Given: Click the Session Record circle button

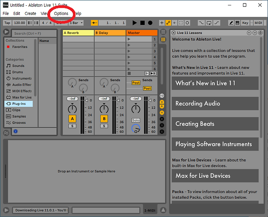Looking at the screenshot, I should pos(187,23).
